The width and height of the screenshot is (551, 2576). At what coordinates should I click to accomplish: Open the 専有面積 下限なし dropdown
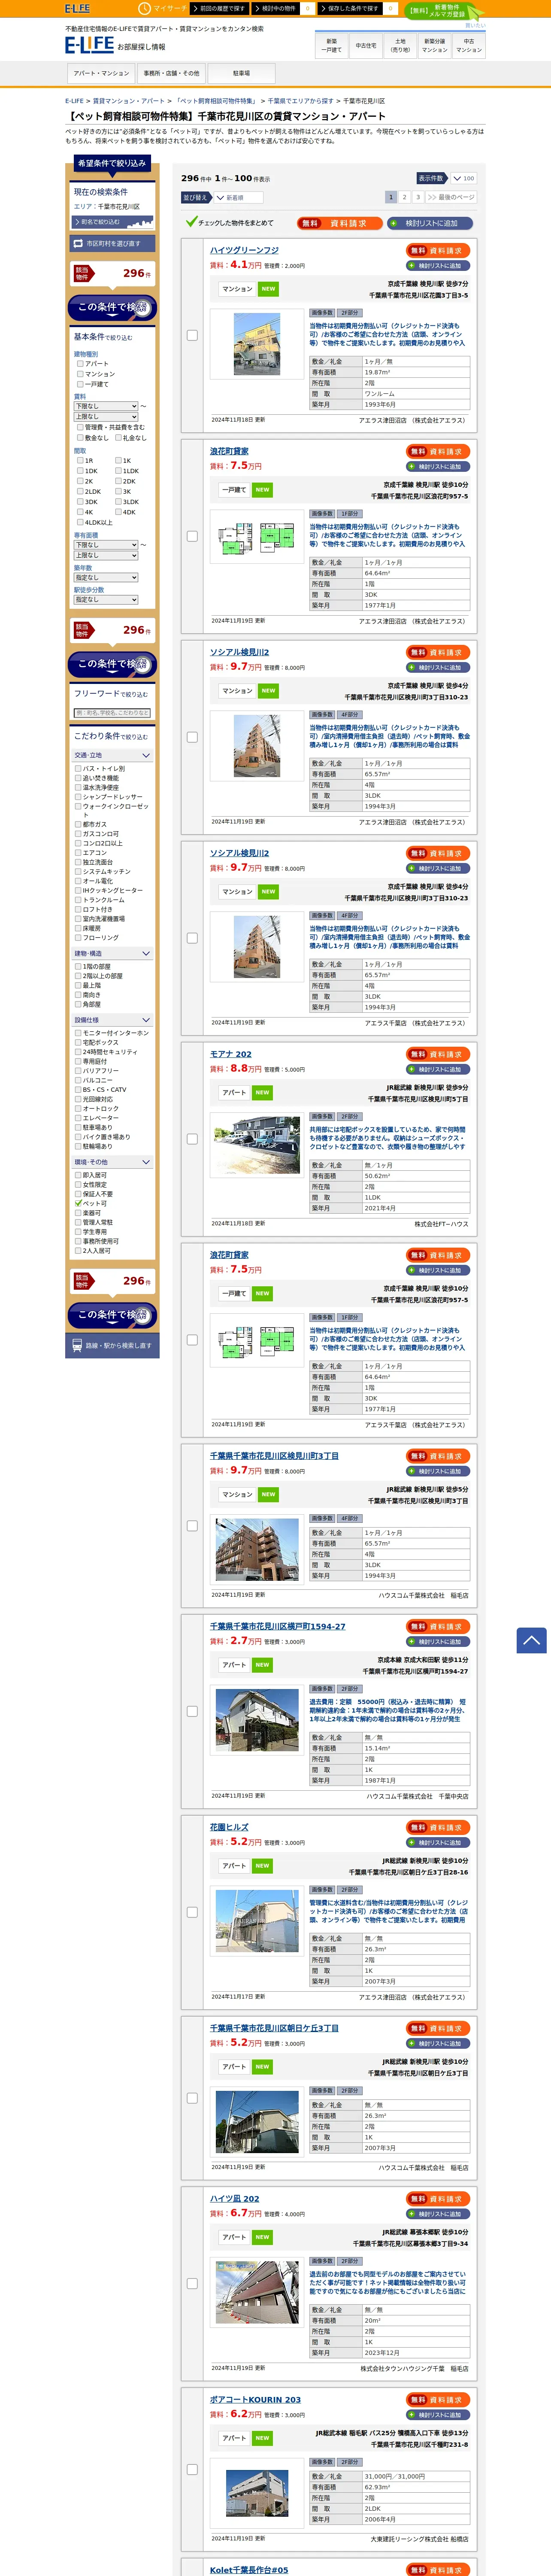(x=105, y=545)
